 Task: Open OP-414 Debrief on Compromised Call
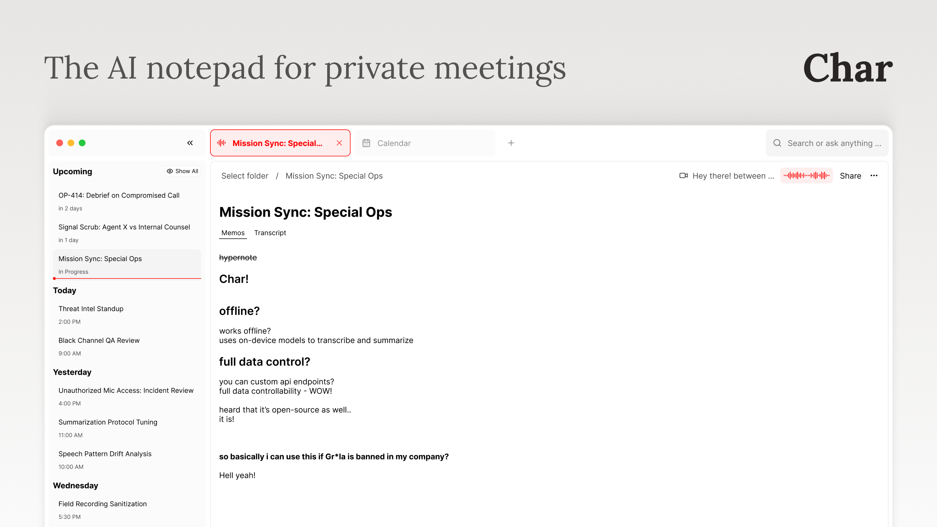[x=119, y=195]
